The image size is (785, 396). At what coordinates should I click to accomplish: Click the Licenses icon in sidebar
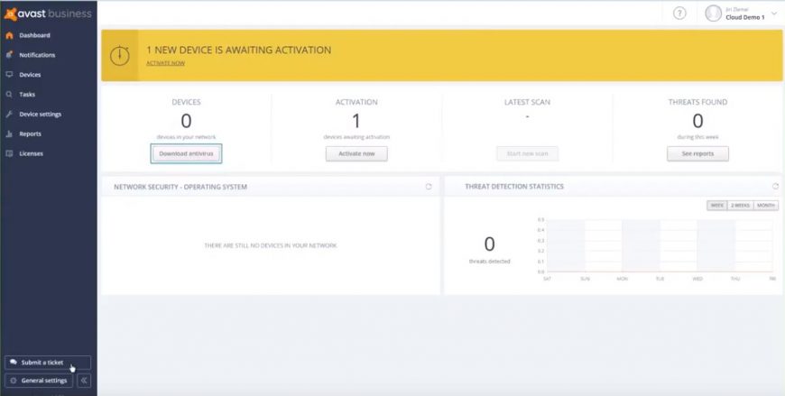[9, 153]
